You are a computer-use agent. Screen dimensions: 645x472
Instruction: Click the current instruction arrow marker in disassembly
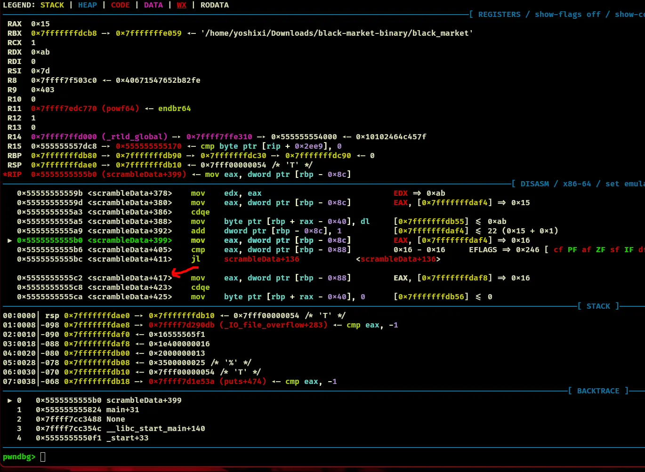click(x=10, y=240)
